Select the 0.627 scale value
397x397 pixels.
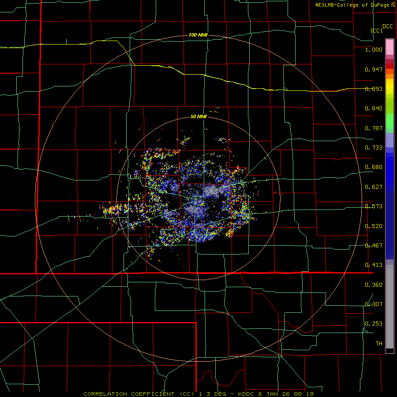pos(374,187)
